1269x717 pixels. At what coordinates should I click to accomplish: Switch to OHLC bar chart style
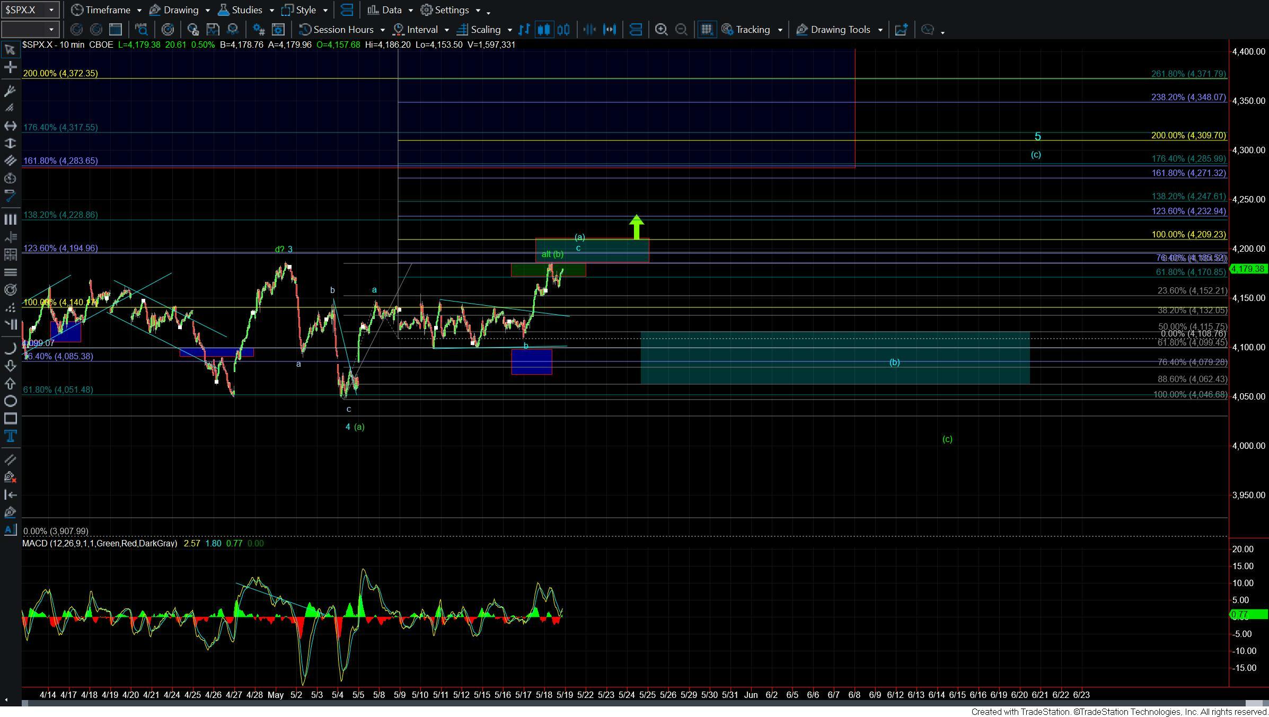coord(524,30)
